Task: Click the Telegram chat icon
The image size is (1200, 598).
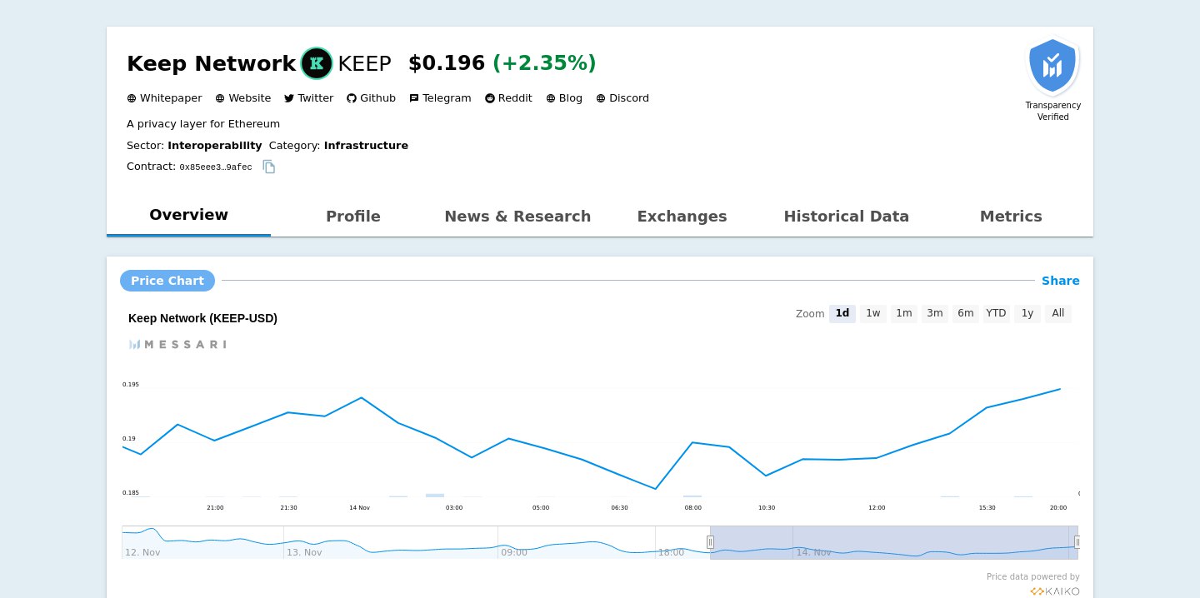Action: (x=414, y=98)
